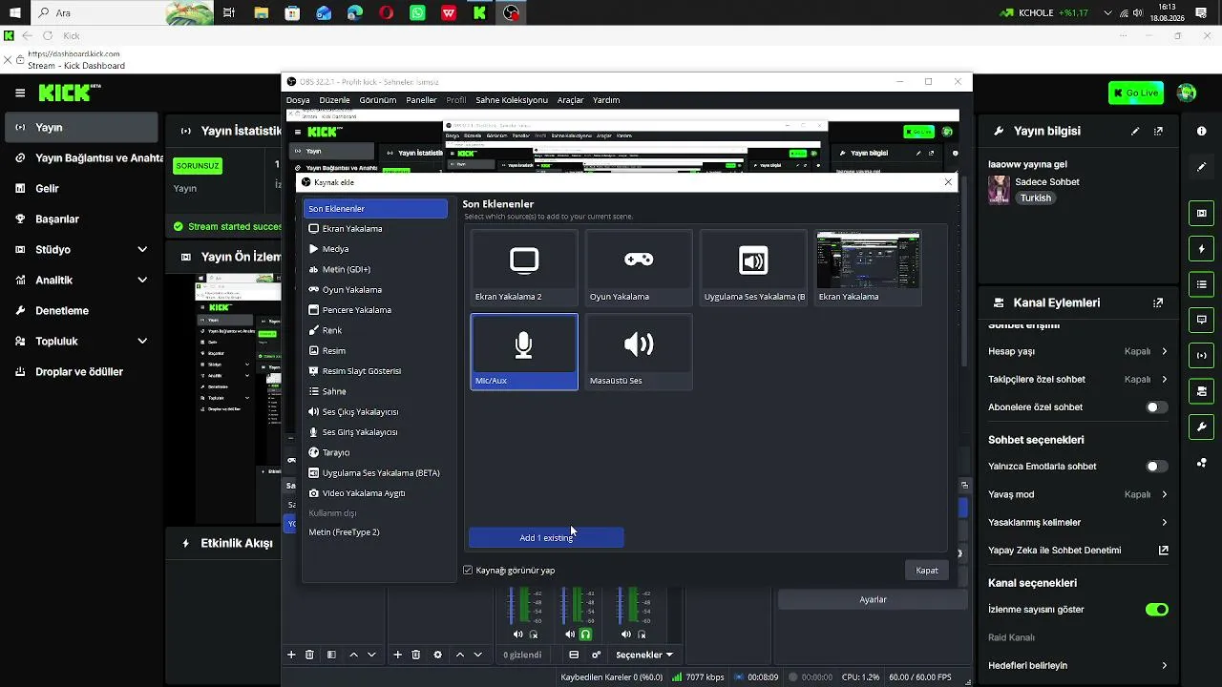
Task: Expand the Analitik sidebar section
Action: (81, 280)
